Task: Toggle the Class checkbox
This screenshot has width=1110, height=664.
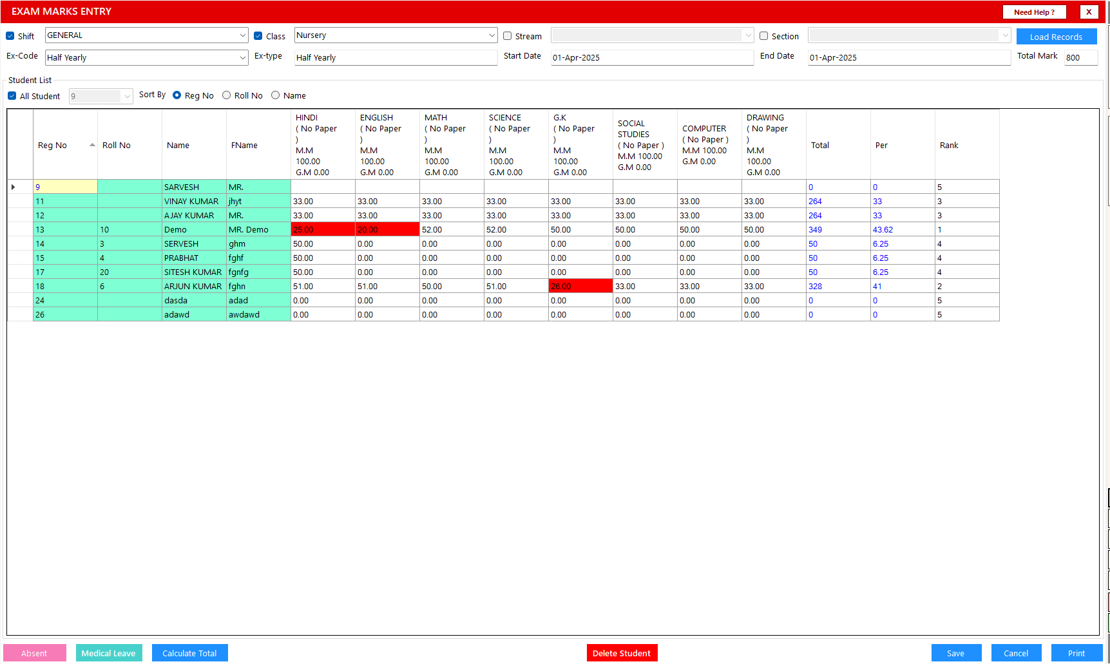Action: [x=258, y=36]
